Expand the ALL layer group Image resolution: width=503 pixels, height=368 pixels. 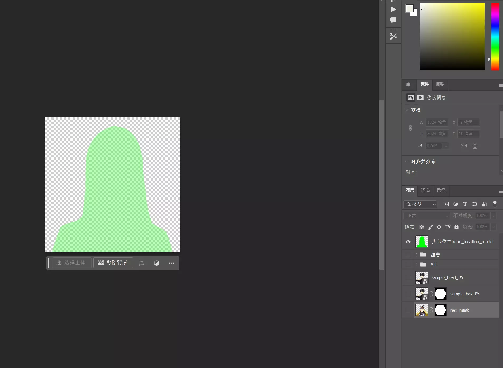pos(417,265)
